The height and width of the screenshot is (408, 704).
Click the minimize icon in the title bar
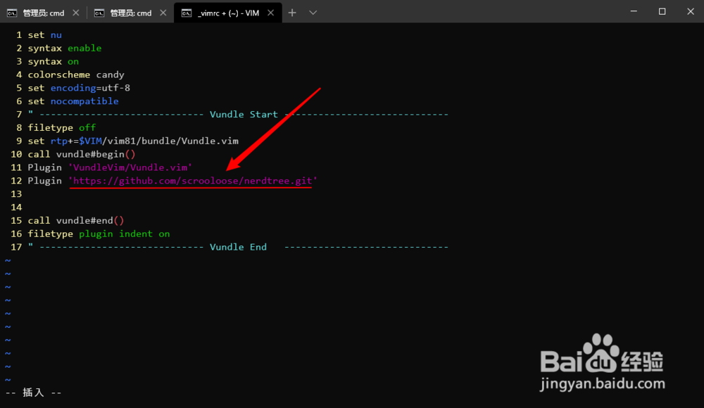point(633,11)
